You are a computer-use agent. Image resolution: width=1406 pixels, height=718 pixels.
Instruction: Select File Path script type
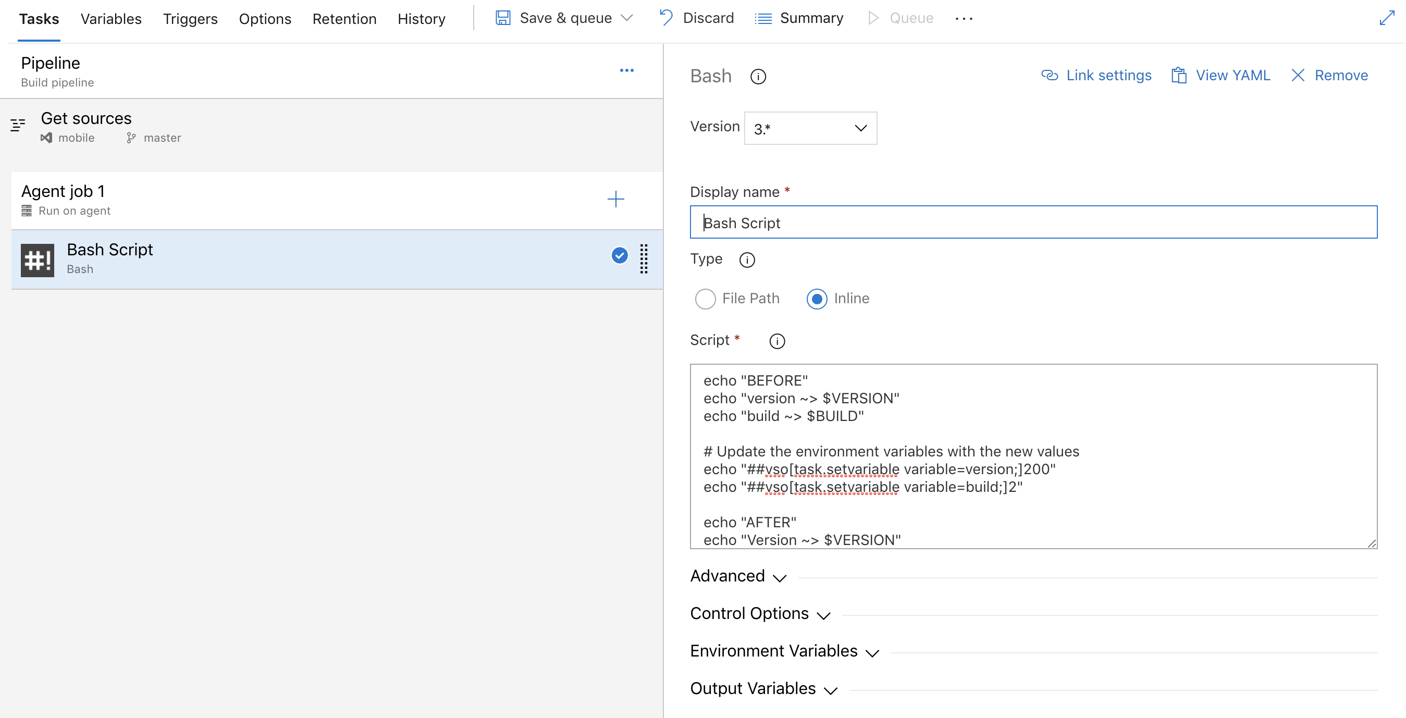tap(706, 299)
